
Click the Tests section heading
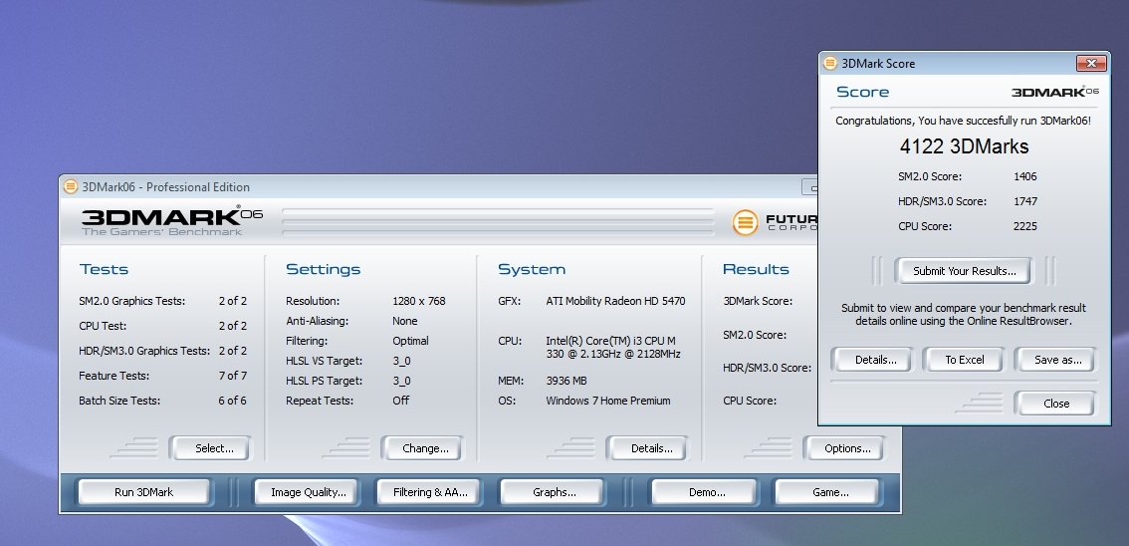tap(104, 269)
